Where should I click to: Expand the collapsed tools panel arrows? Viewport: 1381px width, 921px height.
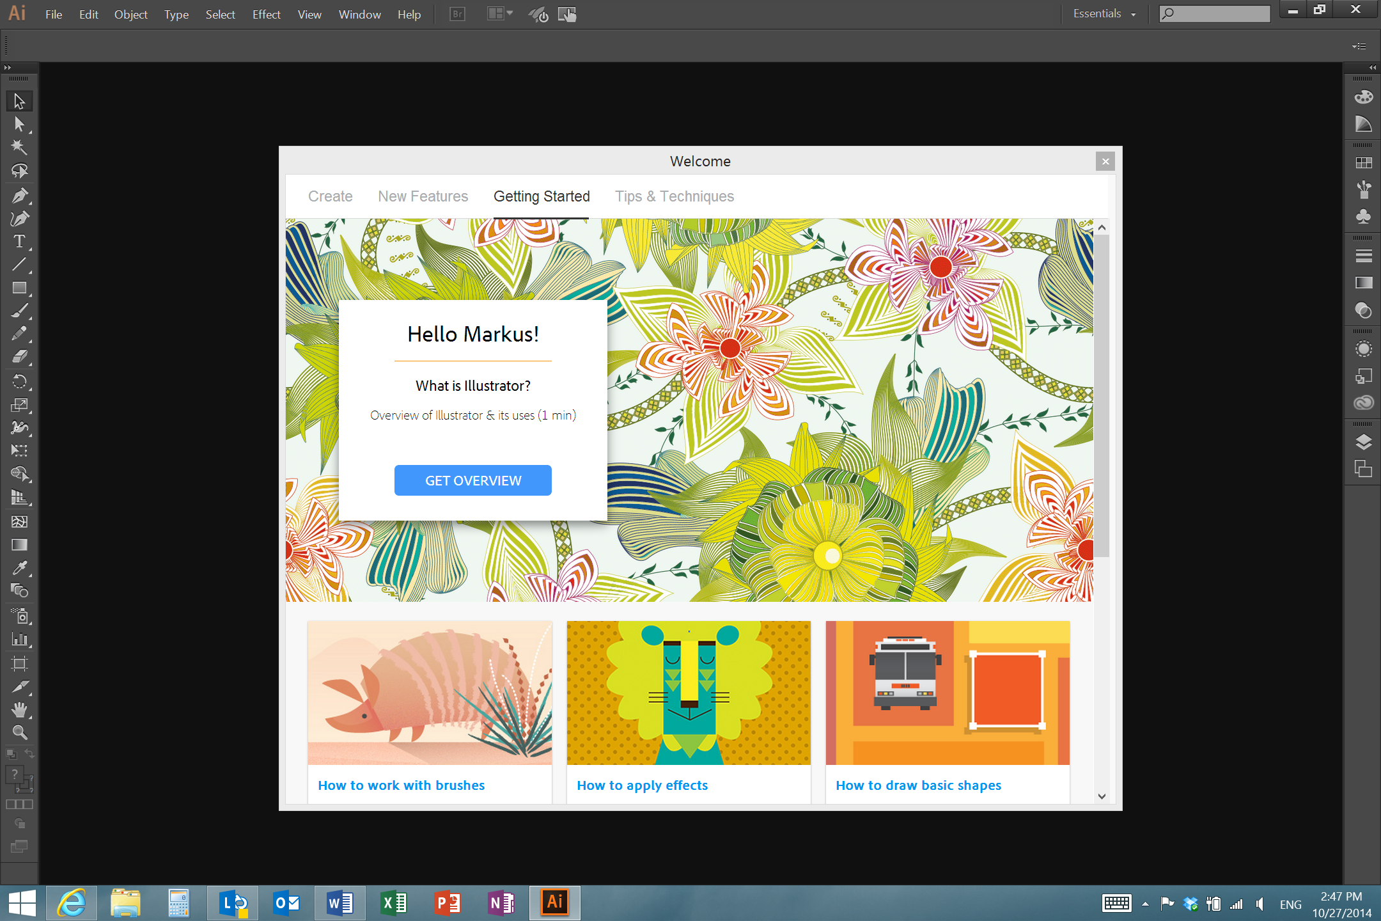coord(8,67)
